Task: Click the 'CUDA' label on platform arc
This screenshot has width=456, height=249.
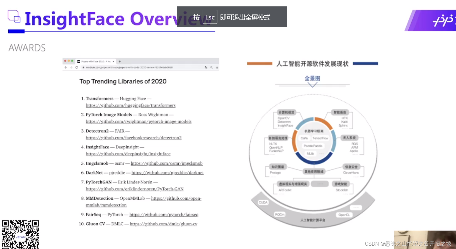Action: 263,203
